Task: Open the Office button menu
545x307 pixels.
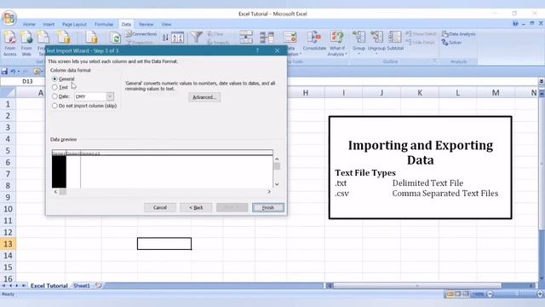Action: tap(9, 18)
